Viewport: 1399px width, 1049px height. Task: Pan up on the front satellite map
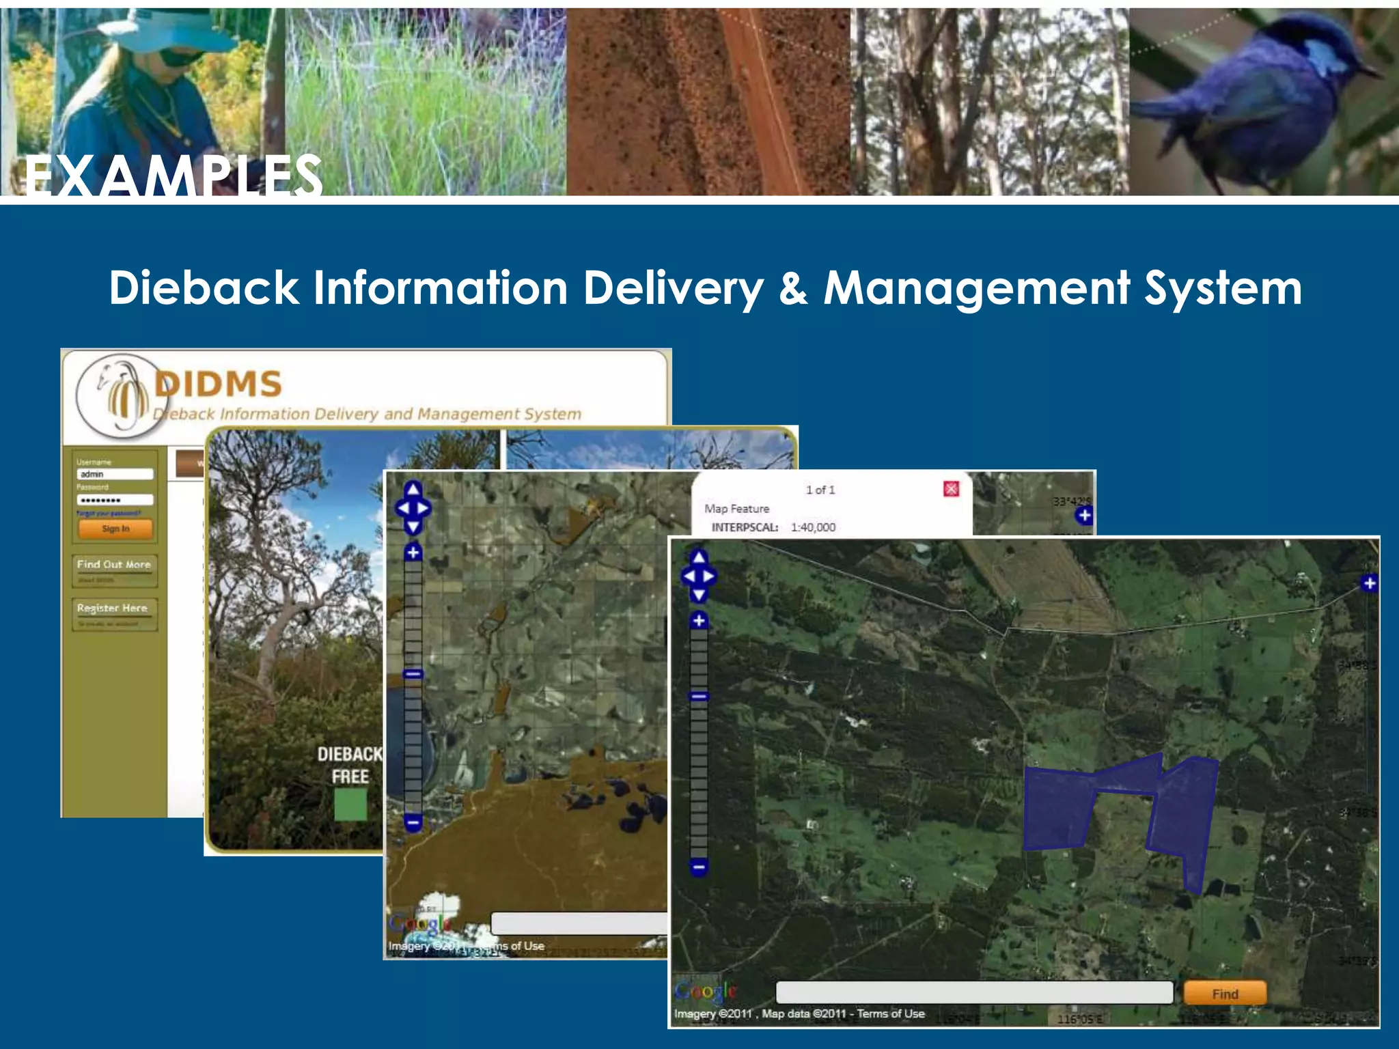click(698, 558)
